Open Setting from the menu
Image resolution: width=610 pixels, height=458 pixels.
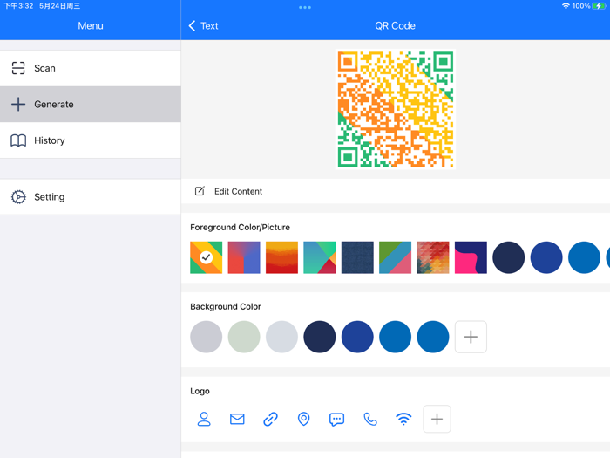[91, 197]
